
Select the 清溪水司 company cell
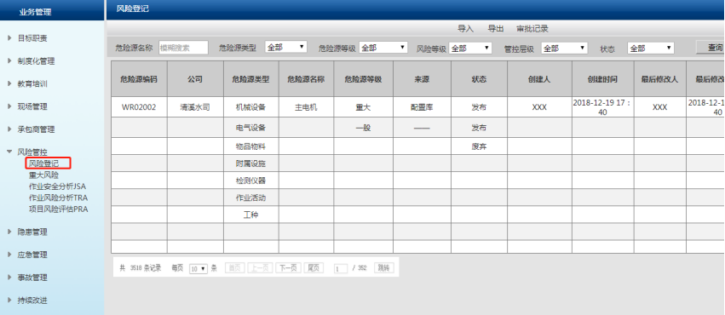[x=195, y=107]
